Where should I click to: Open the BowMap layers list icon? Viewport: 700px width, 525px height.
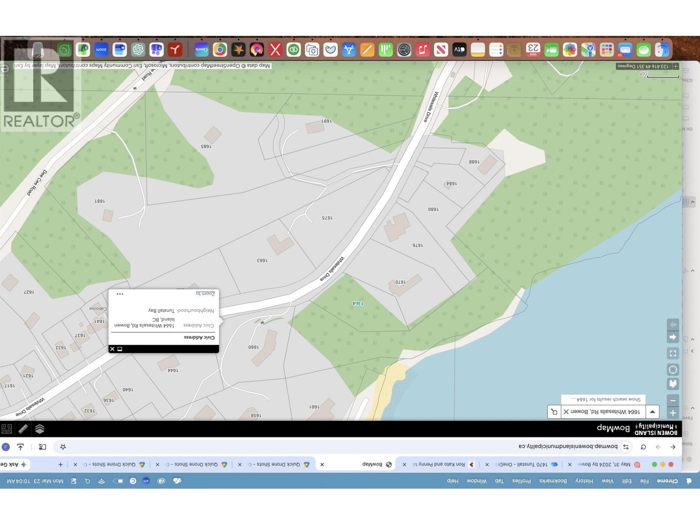click(x=39, y=429)
